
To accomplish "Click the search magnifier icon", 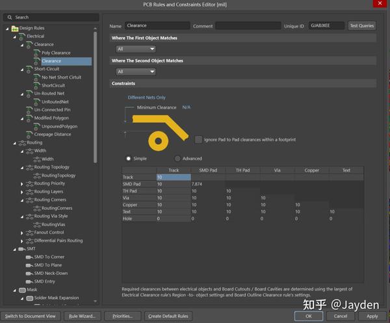I will [x=10, y=18].
